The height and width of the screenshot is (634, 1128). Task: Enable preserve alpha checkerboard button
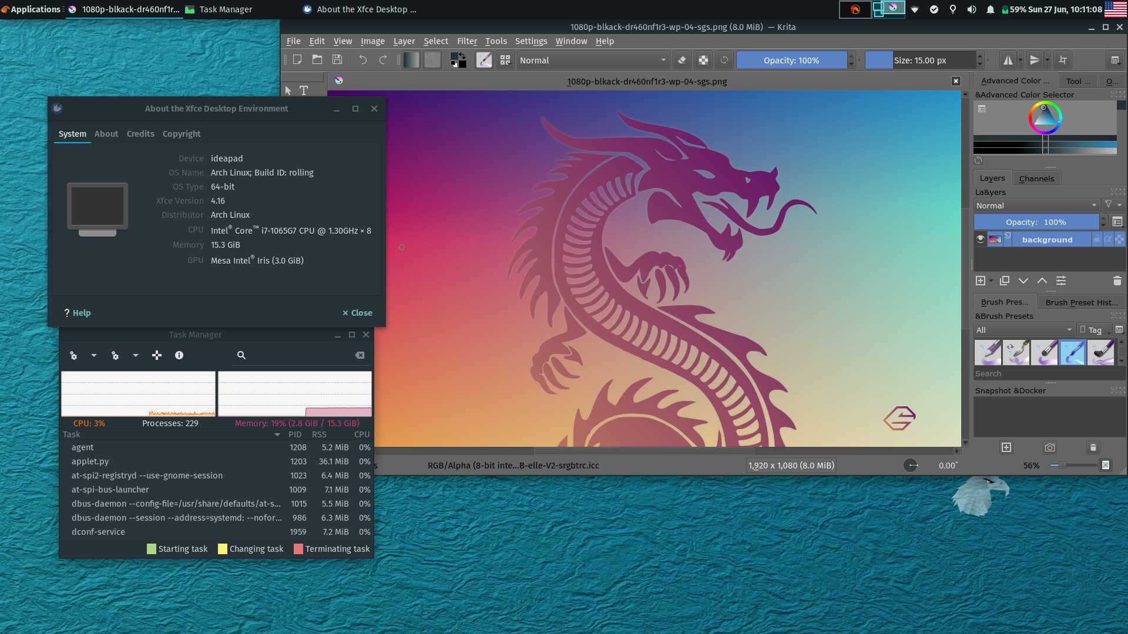(703, 60)
